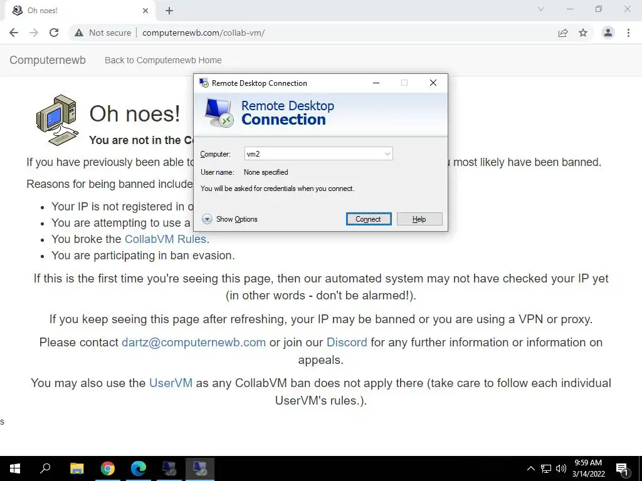Click the tab search chevron in title bar
This screenshot has height=481, width=642.
[x=541, y=9]
